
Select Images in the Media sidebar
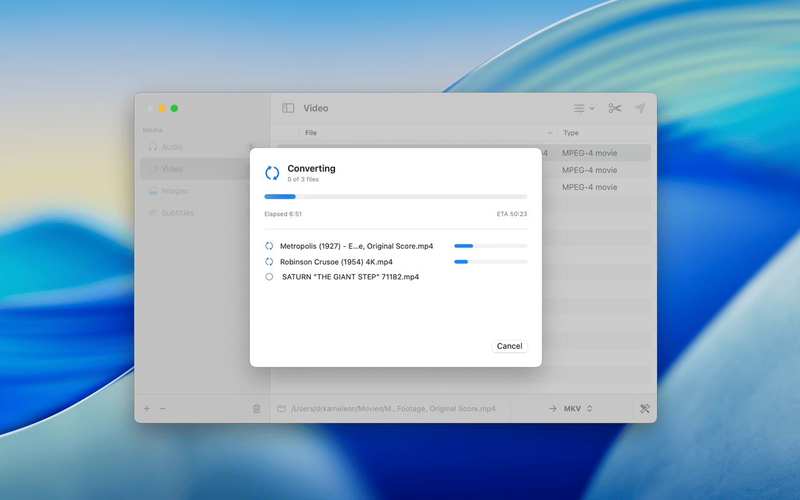(199, 191)
